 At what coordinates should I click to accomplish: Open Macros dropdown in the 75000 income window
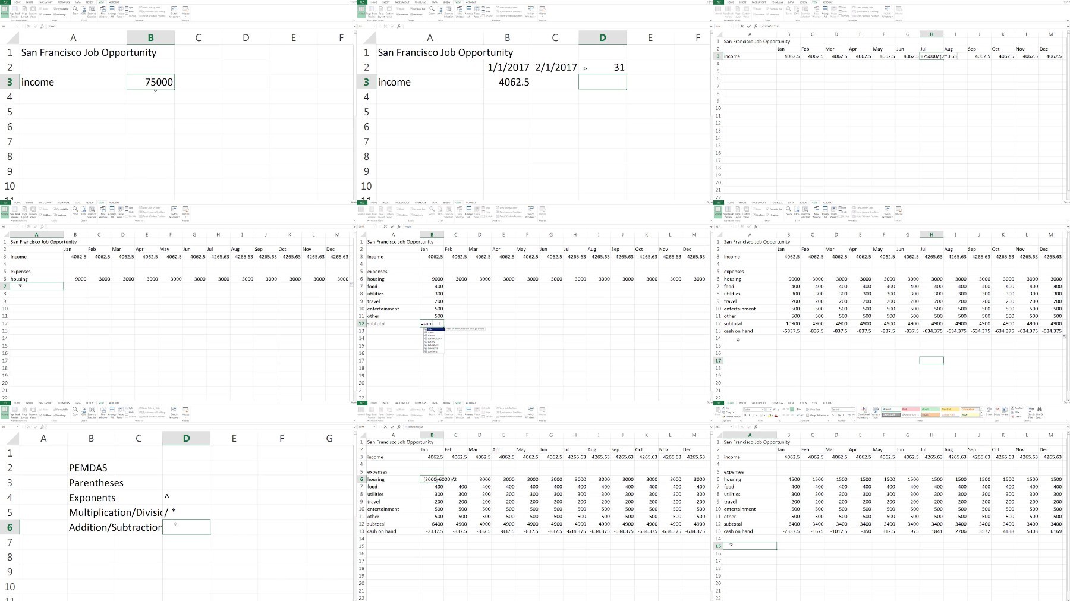pyautogui.click(x=185, y=11)
